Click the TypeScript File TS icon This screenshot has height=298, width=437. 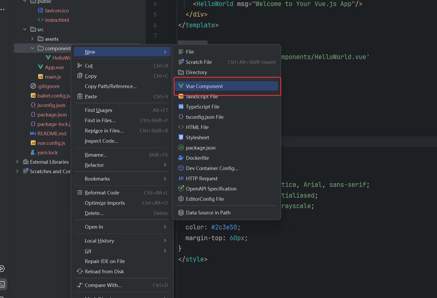[x=181, y=107]
